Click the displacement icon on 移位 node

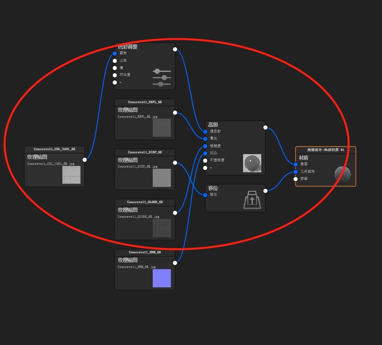click(252, 200)
